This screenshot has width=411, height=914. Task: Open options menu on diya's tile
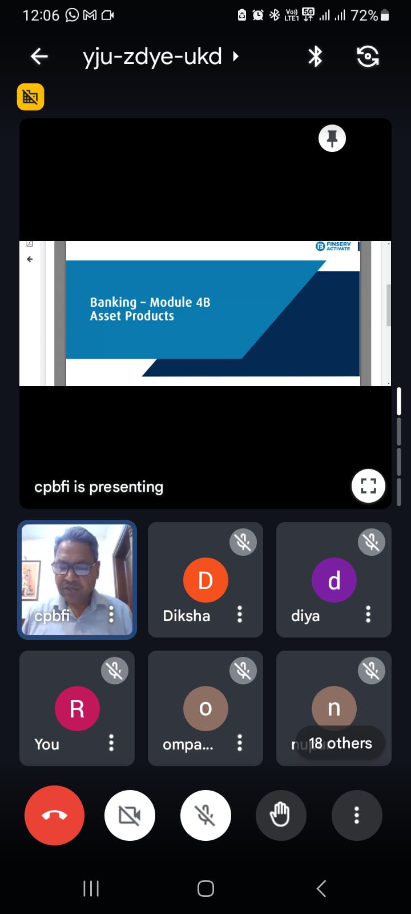368,615
